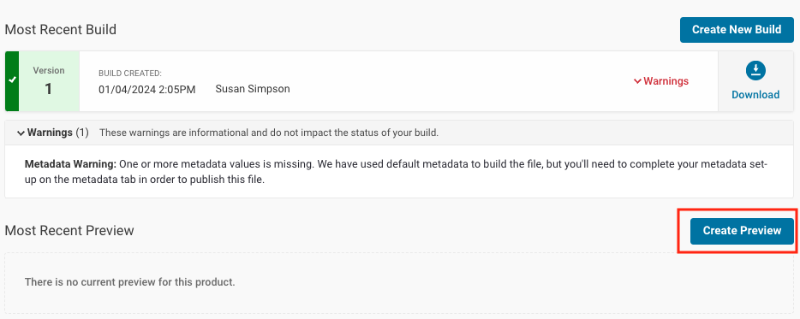Toggle the red Warnings chevron in build row
The width and height of the screenshot is (800, 319).
637,81
